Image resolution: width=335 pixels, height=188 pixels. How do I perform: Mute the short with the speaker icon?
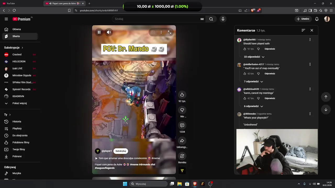[x=109, y=32]
